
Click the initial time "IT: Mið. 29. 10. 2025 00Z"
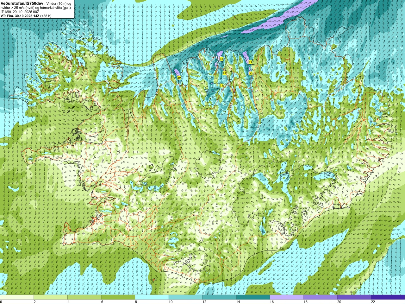(20, 12)
